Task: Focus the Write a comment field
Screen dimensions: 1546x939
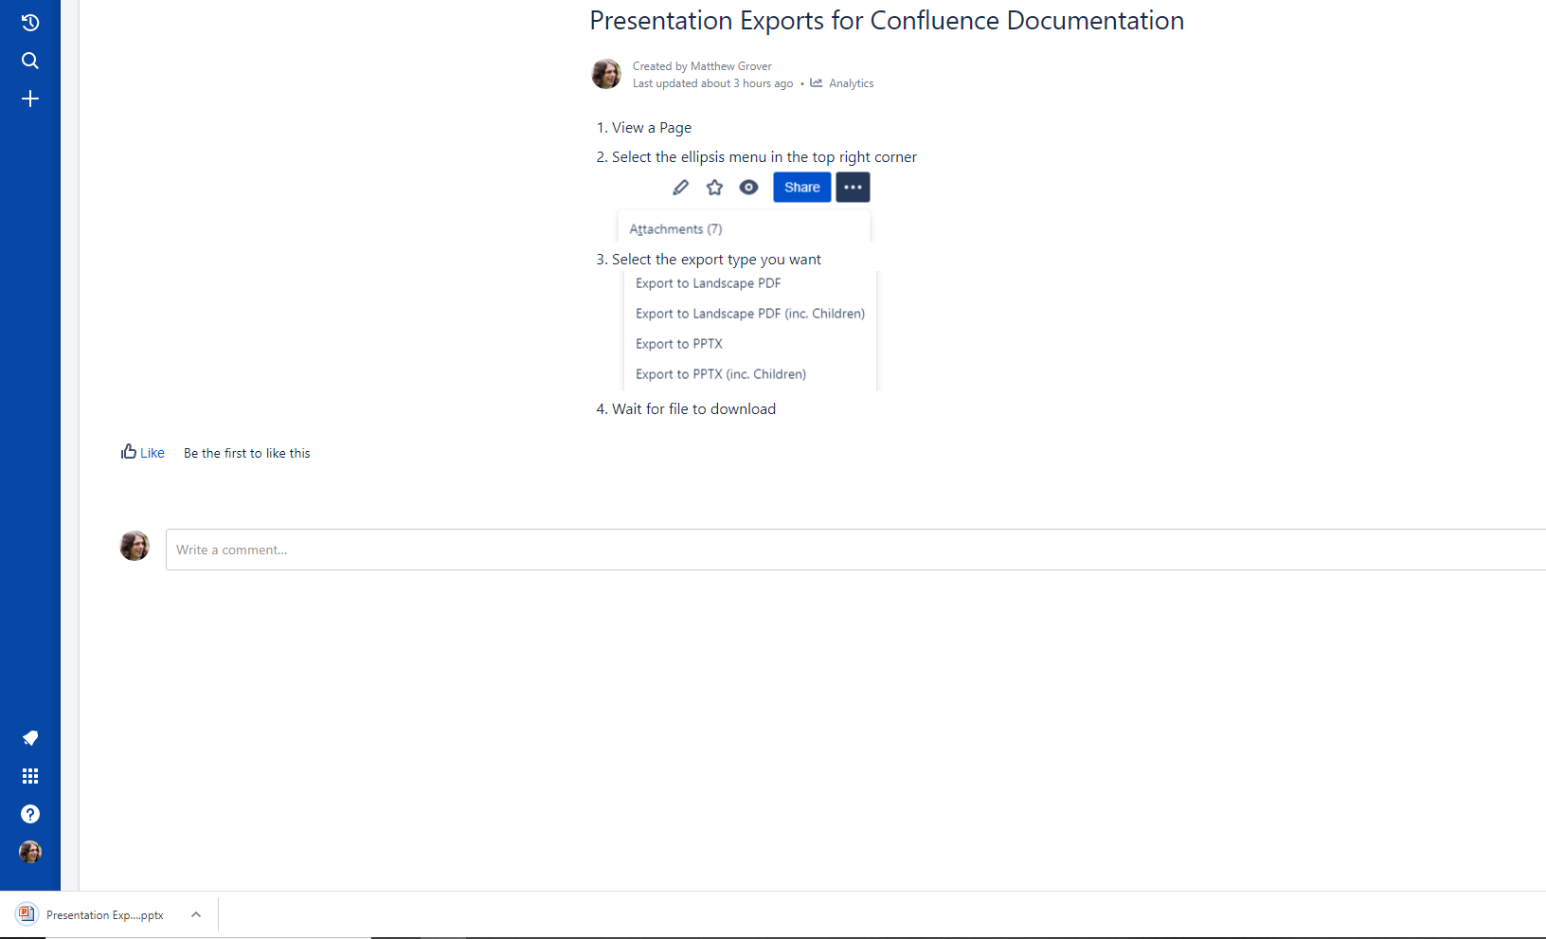Action: 855,550
